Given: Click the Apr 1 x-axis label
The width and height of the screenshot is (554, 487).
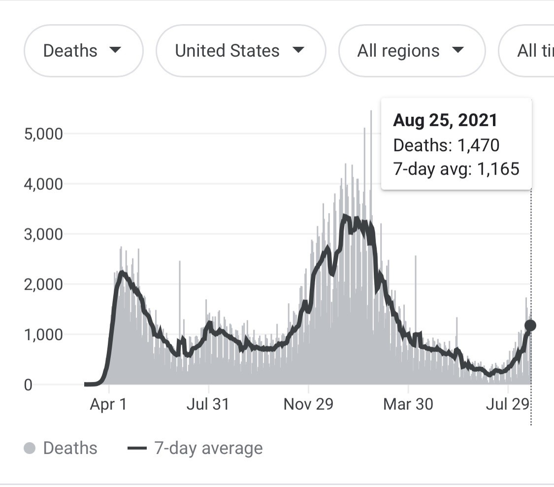Looking at the screenshot, I should click(108, 404).
